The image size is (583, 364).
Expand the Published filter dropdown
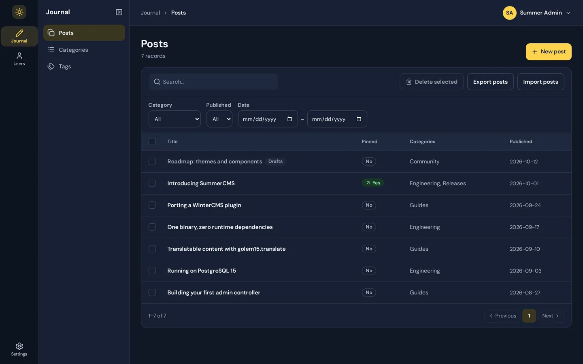(219, 119)
